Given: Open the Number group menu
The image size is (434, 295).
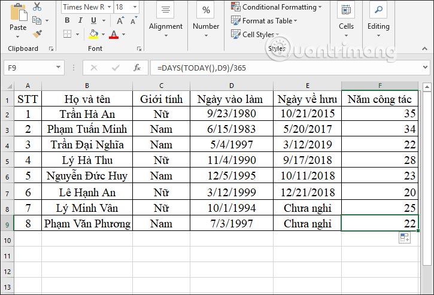Looking at the screenshot, I should [206, 19].
